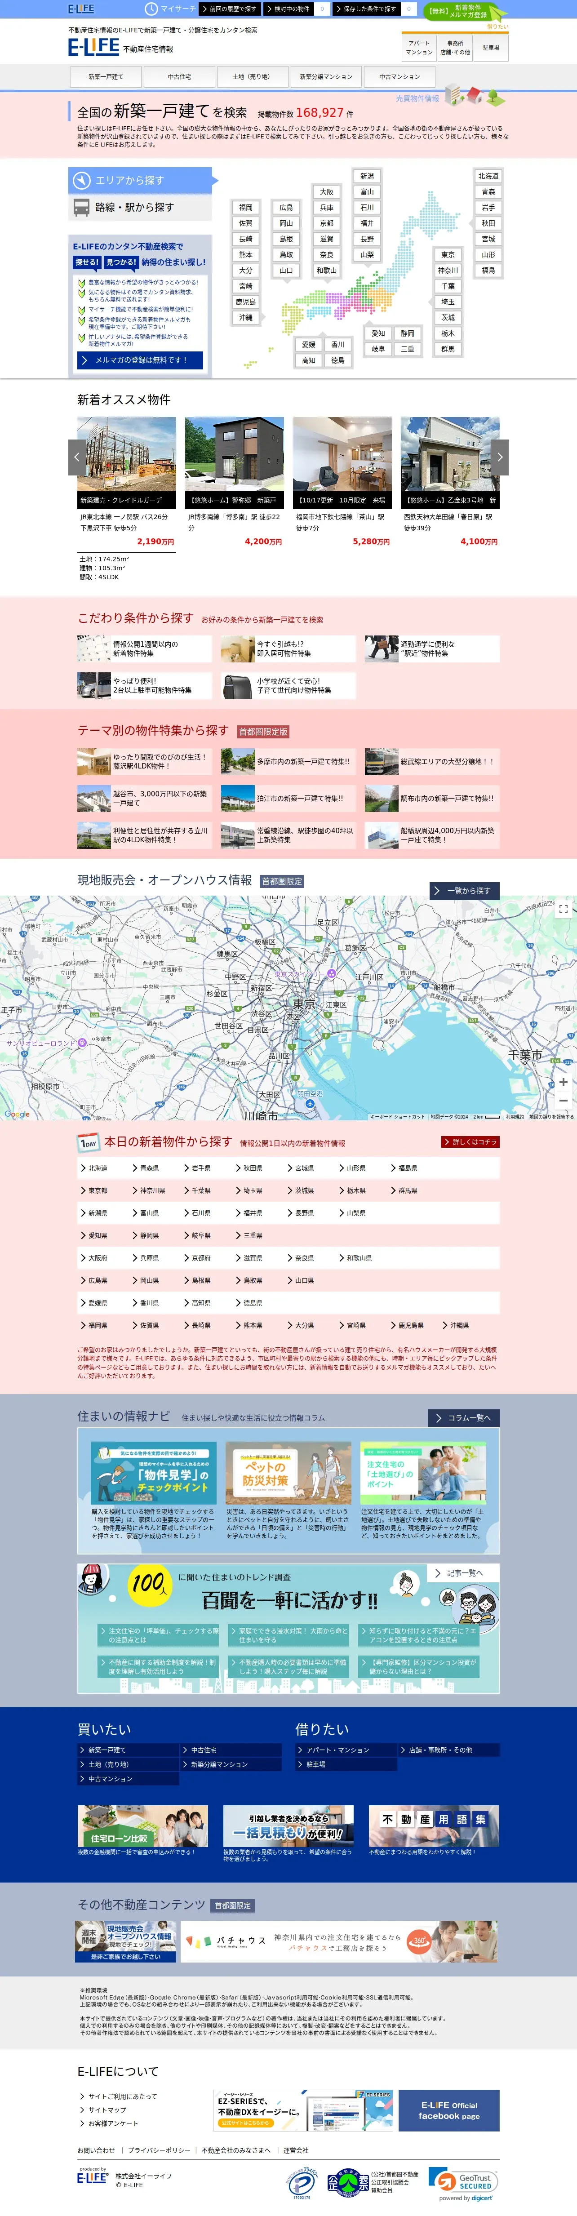577x2216 pixels.
Task: Open the 週末開催 オープンハウス情報 banner
Action: (125, 1941)
